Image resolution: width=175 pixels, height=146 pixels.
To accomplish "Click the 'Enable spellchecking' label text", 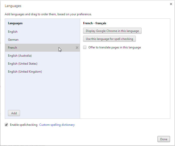I will [x=24, y=125].
